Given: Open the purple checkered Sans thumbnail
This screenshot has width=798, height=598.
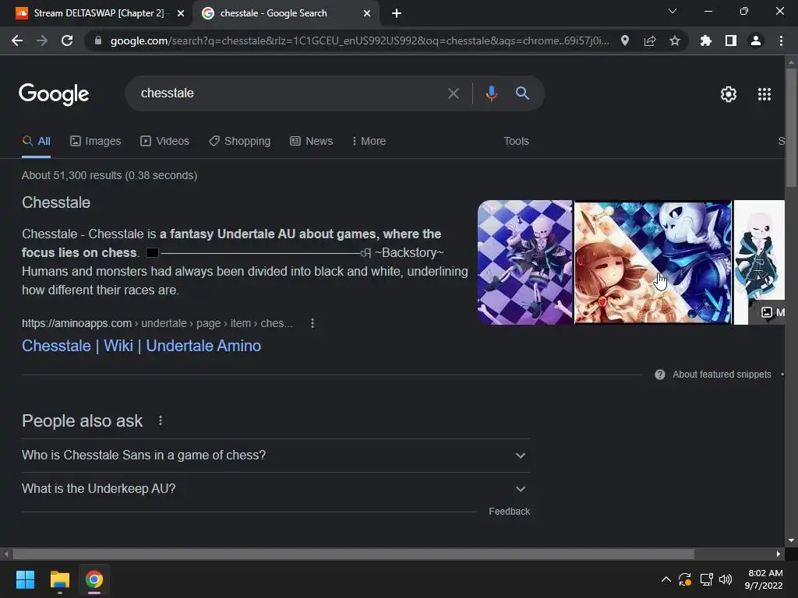Looking at the screenshot, I should point(524,262).
